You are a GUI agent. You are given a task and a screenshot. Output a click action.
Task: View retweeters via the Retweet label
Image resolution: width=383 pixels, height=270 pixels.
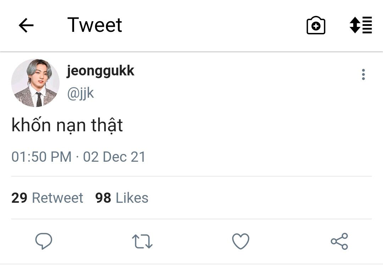tap(57, 198)
